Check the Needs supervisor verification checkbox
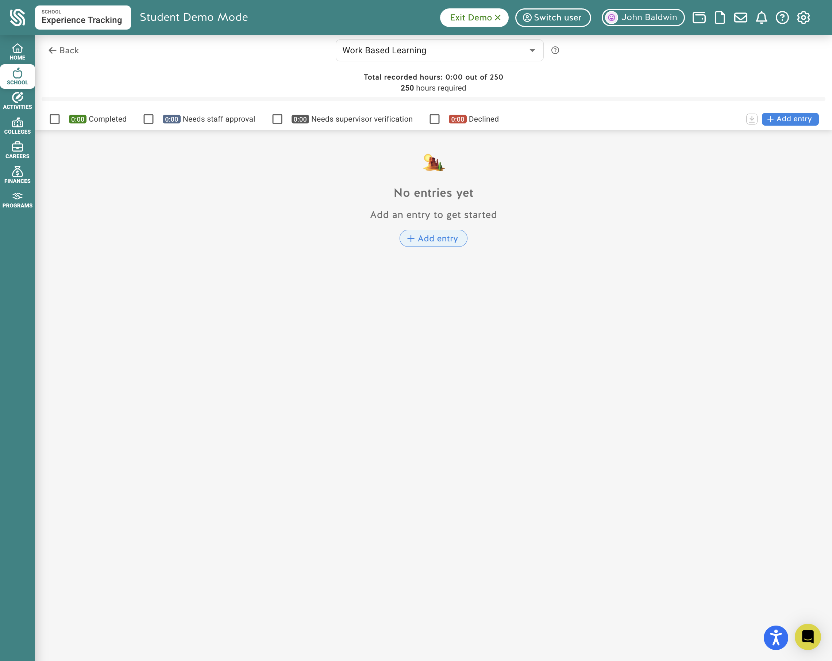 277,119
